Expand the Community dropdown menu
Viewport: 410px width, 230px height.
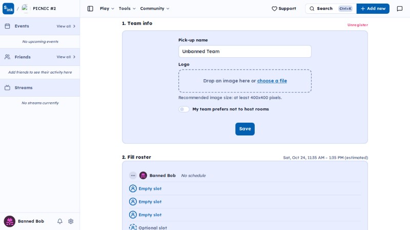155,9
